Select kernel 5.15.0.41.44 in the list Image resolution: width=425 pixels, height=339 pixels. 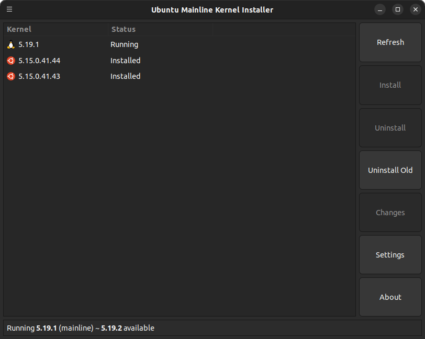(x=180, y=61)
